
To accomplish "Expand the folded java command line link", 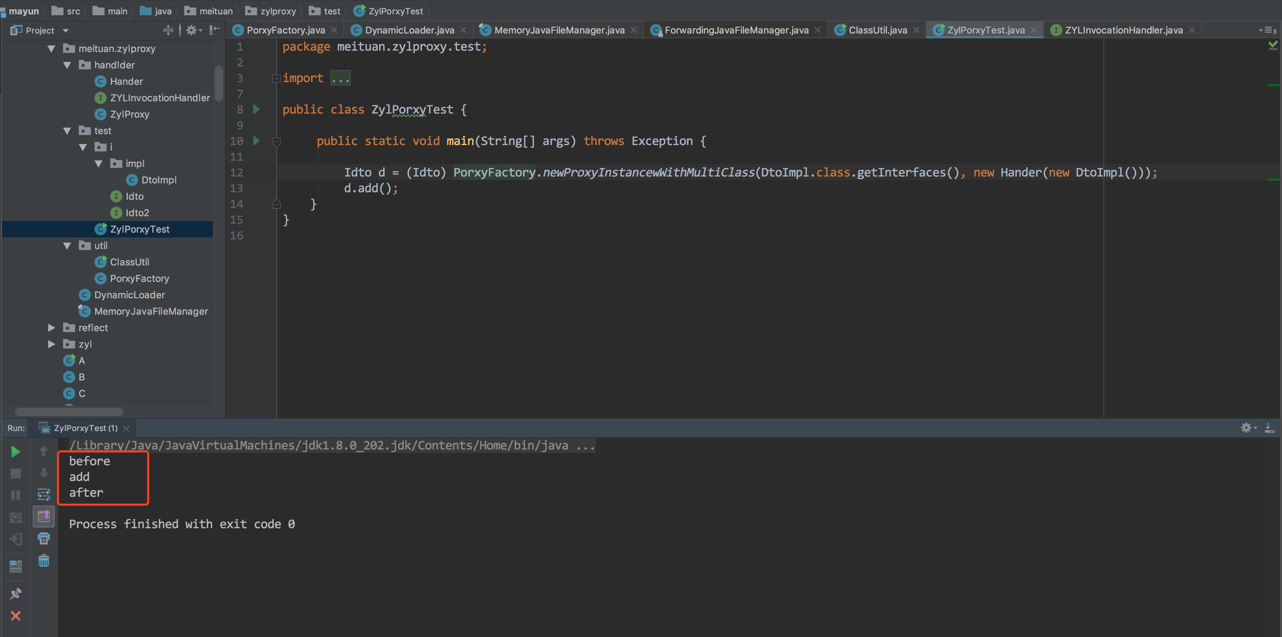I will coord(332,445).
